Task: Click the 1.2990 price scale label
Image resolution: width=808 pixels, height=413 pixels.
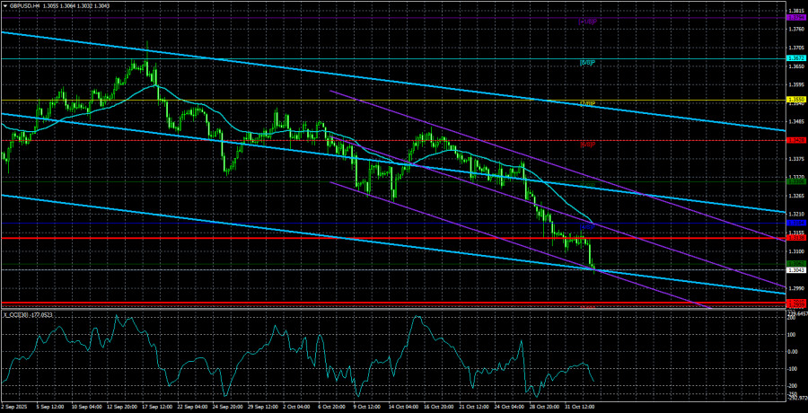Action: [795, 288]
